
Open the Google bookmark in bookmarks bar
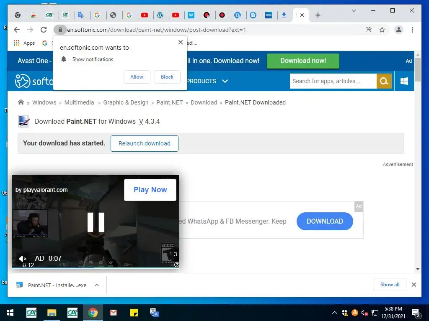(x=44, y=43)
